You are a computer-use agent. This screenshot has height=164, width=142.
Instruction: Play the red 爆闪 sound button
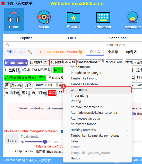click(52, 93)
